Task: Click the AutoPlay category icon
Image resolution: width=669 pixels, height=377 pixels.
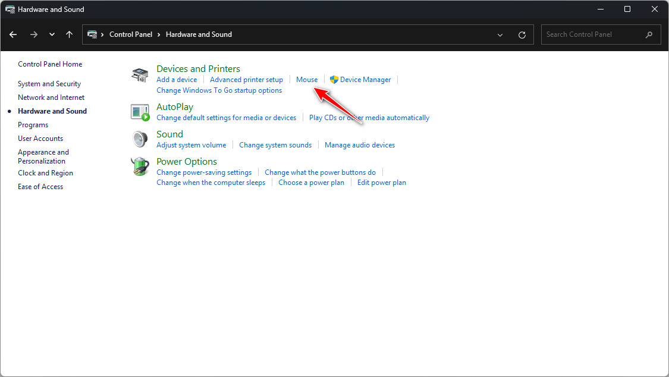Action: coord(139,112)
